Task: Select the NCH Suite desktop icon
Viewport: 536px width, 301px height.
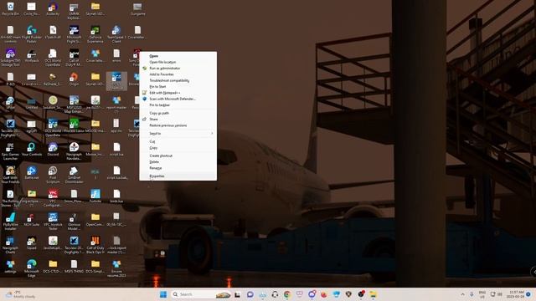Action: [32, 220]
